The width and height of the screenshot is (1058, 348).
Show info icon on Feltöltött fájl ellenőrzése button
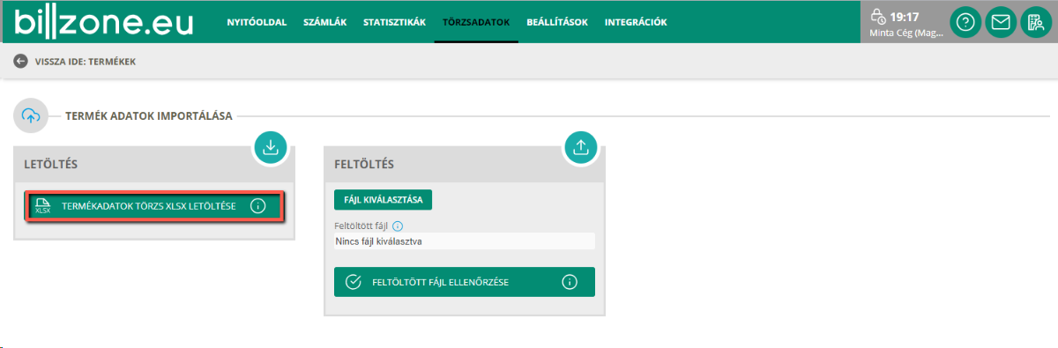coord(570,282)
